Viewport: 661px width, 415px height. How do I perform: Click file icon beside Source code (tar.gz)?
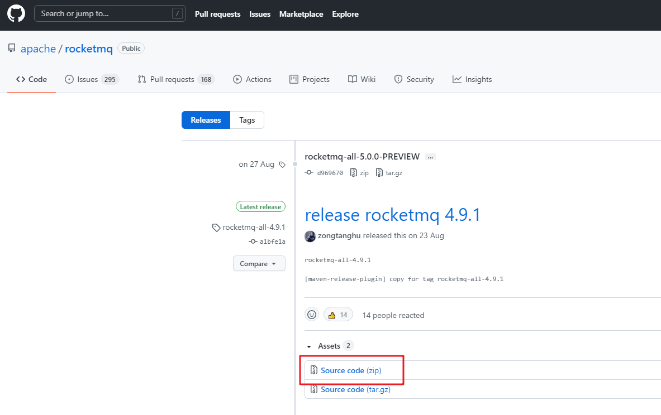click(x=313, y=389)
